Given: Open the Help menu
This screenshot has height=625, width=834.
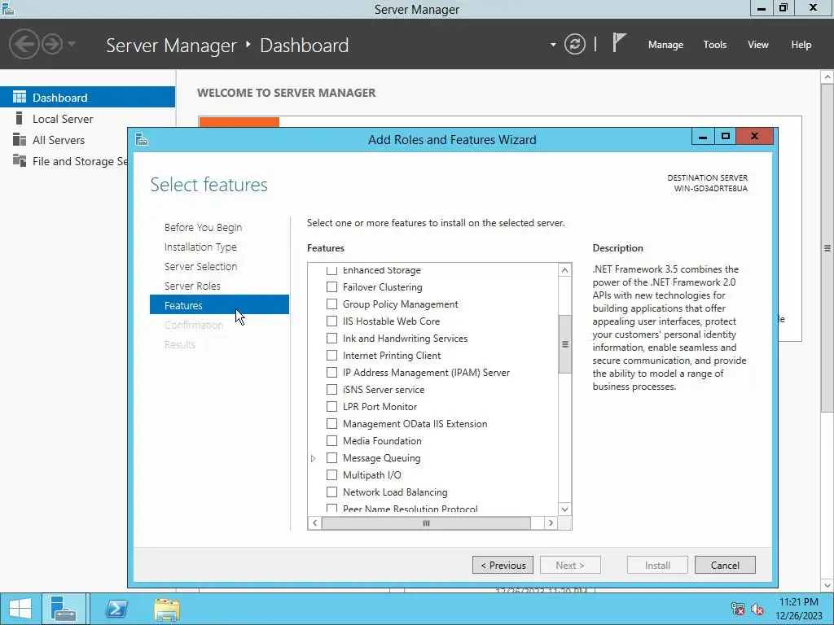Looking at the screenshot, I should coord(801,45).
